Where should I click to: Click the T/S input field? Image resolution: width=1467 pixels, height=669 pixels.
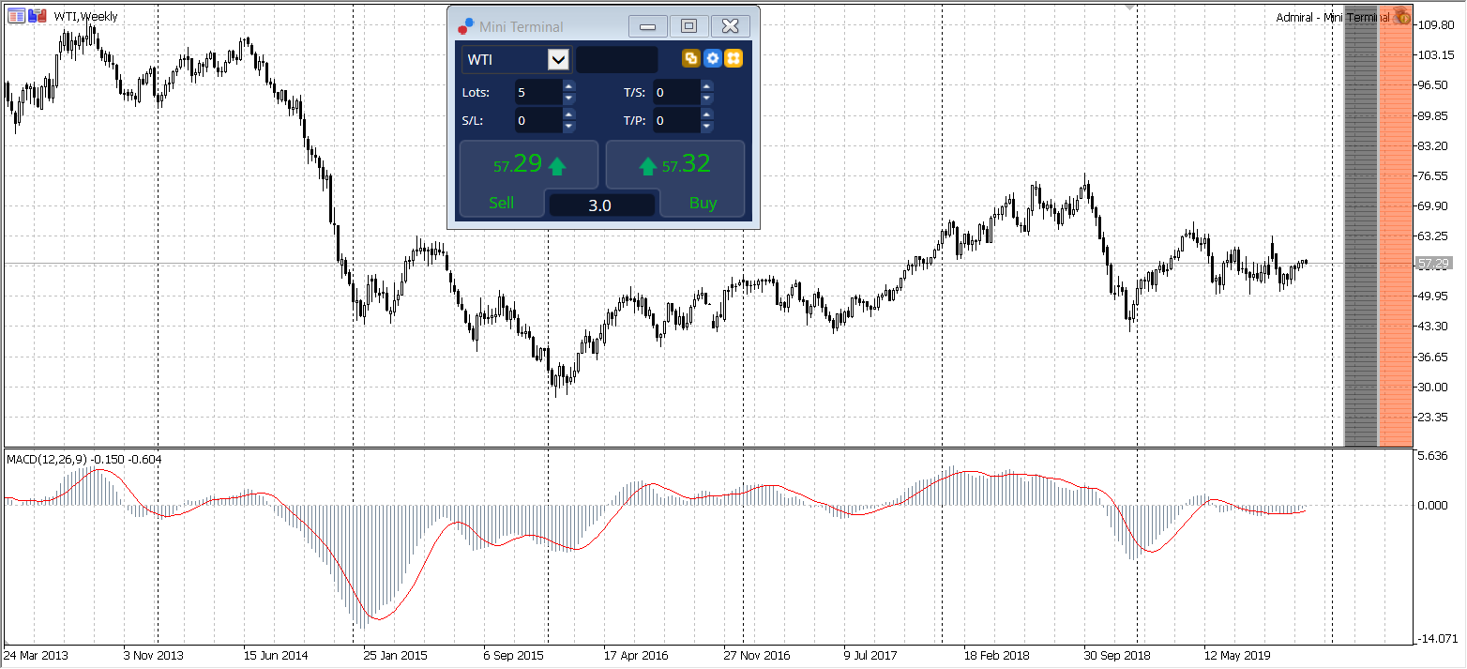coord(677,93)
